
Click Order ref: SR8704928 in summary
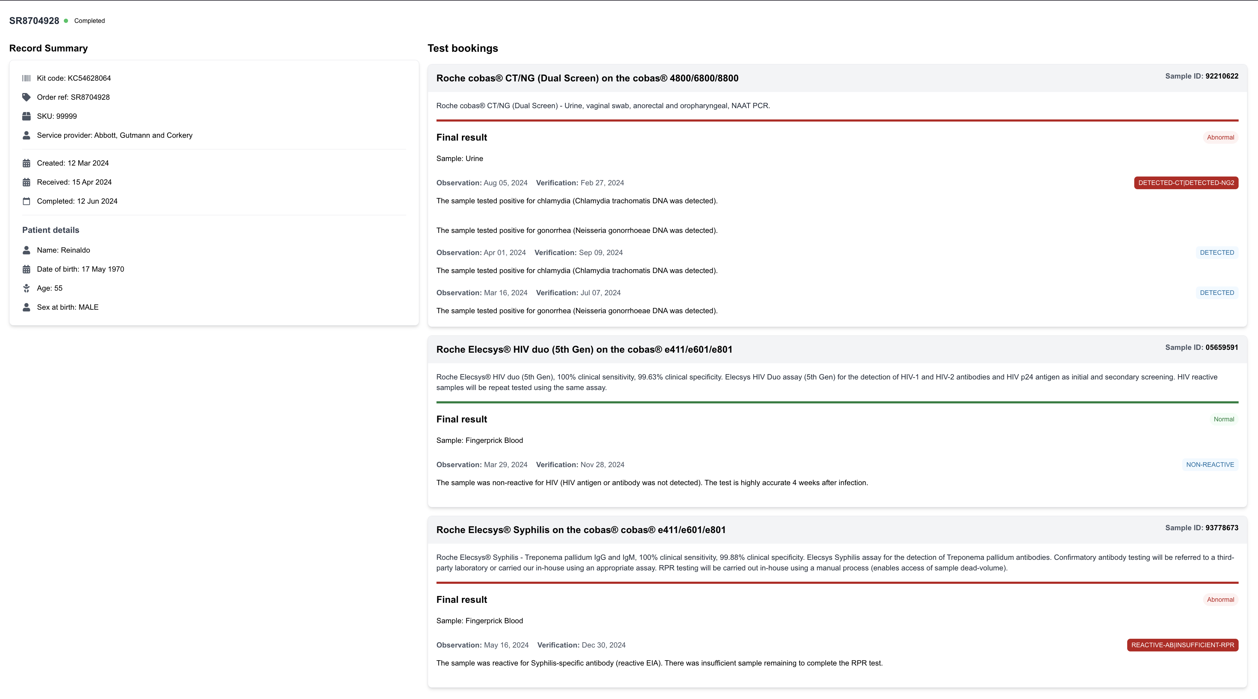73,97
